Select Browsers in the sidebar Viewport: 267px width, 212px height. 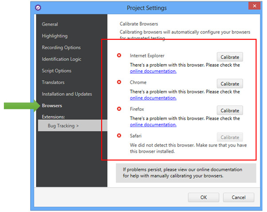point(52,106)
